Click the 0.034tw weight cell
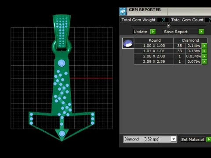 click(x=193, y=56)
